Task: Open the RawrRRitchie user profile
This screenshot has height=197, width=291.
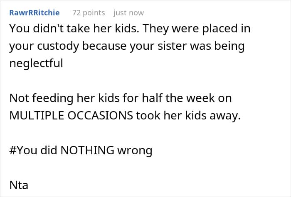Action: click(35, 13)
